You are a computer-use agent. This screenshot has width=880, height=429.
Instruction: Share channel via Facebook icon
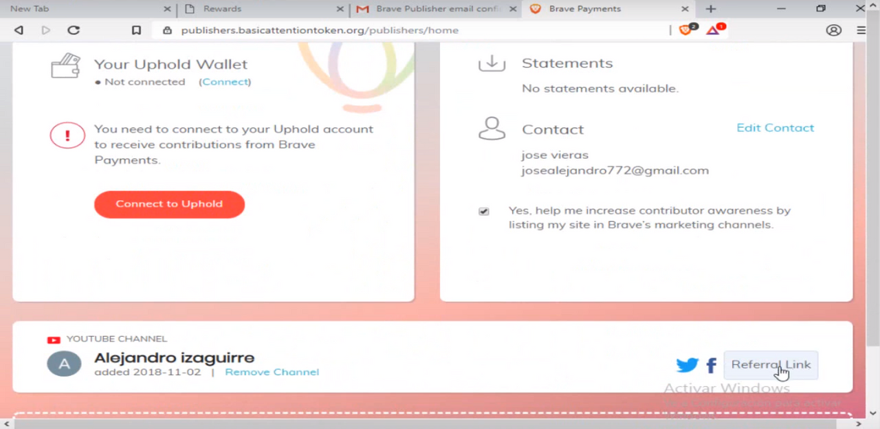pos(712,365)
